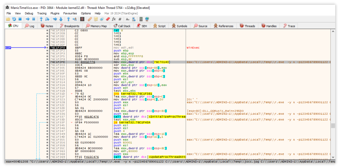Click the disassembly vertical scrollbar thumb
This screenshot has height=168, width=340.
coord(333,126)
